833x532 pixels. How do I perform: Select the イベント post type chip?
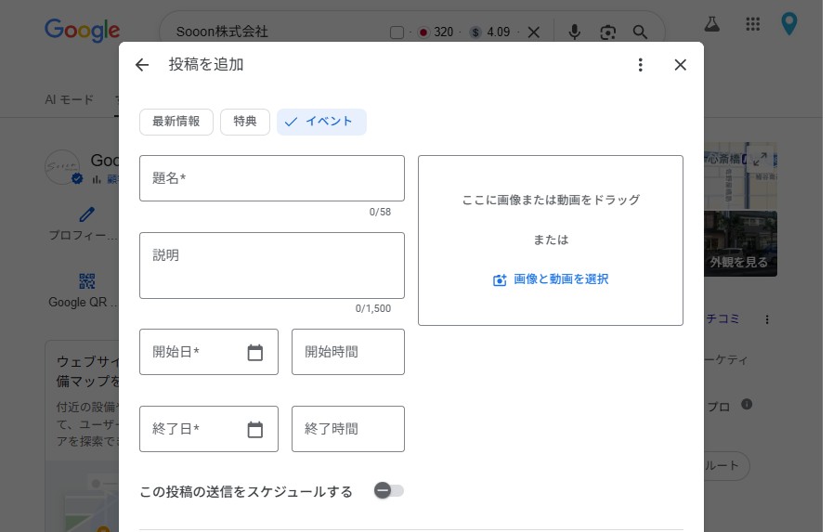321,122
